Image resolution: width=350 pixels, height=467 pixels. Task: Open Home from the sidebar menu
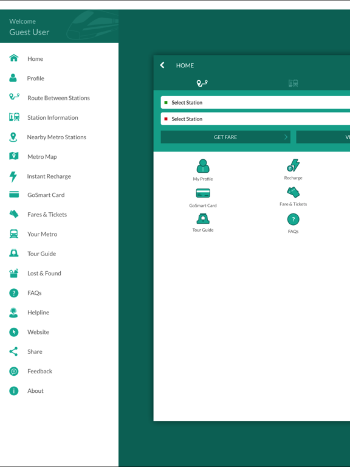coord(35,59)
